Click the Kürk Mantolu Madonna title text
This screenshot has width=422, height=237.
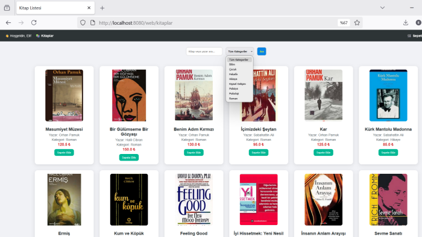pyautogui.click(x=388, y=129)
